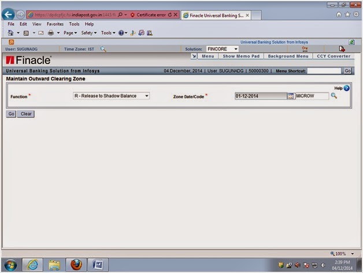Expand the Home dropdown arrow in toolbar

click(18, 33)
